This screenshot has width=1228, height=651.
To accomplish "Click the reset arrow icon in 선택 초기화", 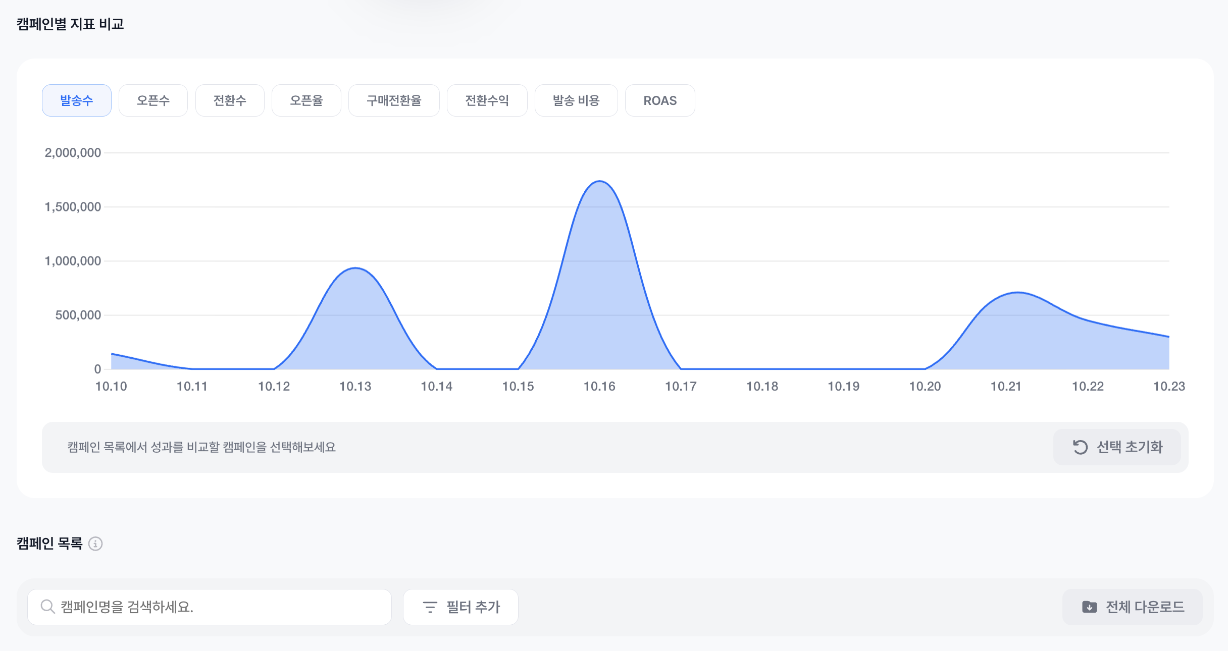I will point(1080,447).
